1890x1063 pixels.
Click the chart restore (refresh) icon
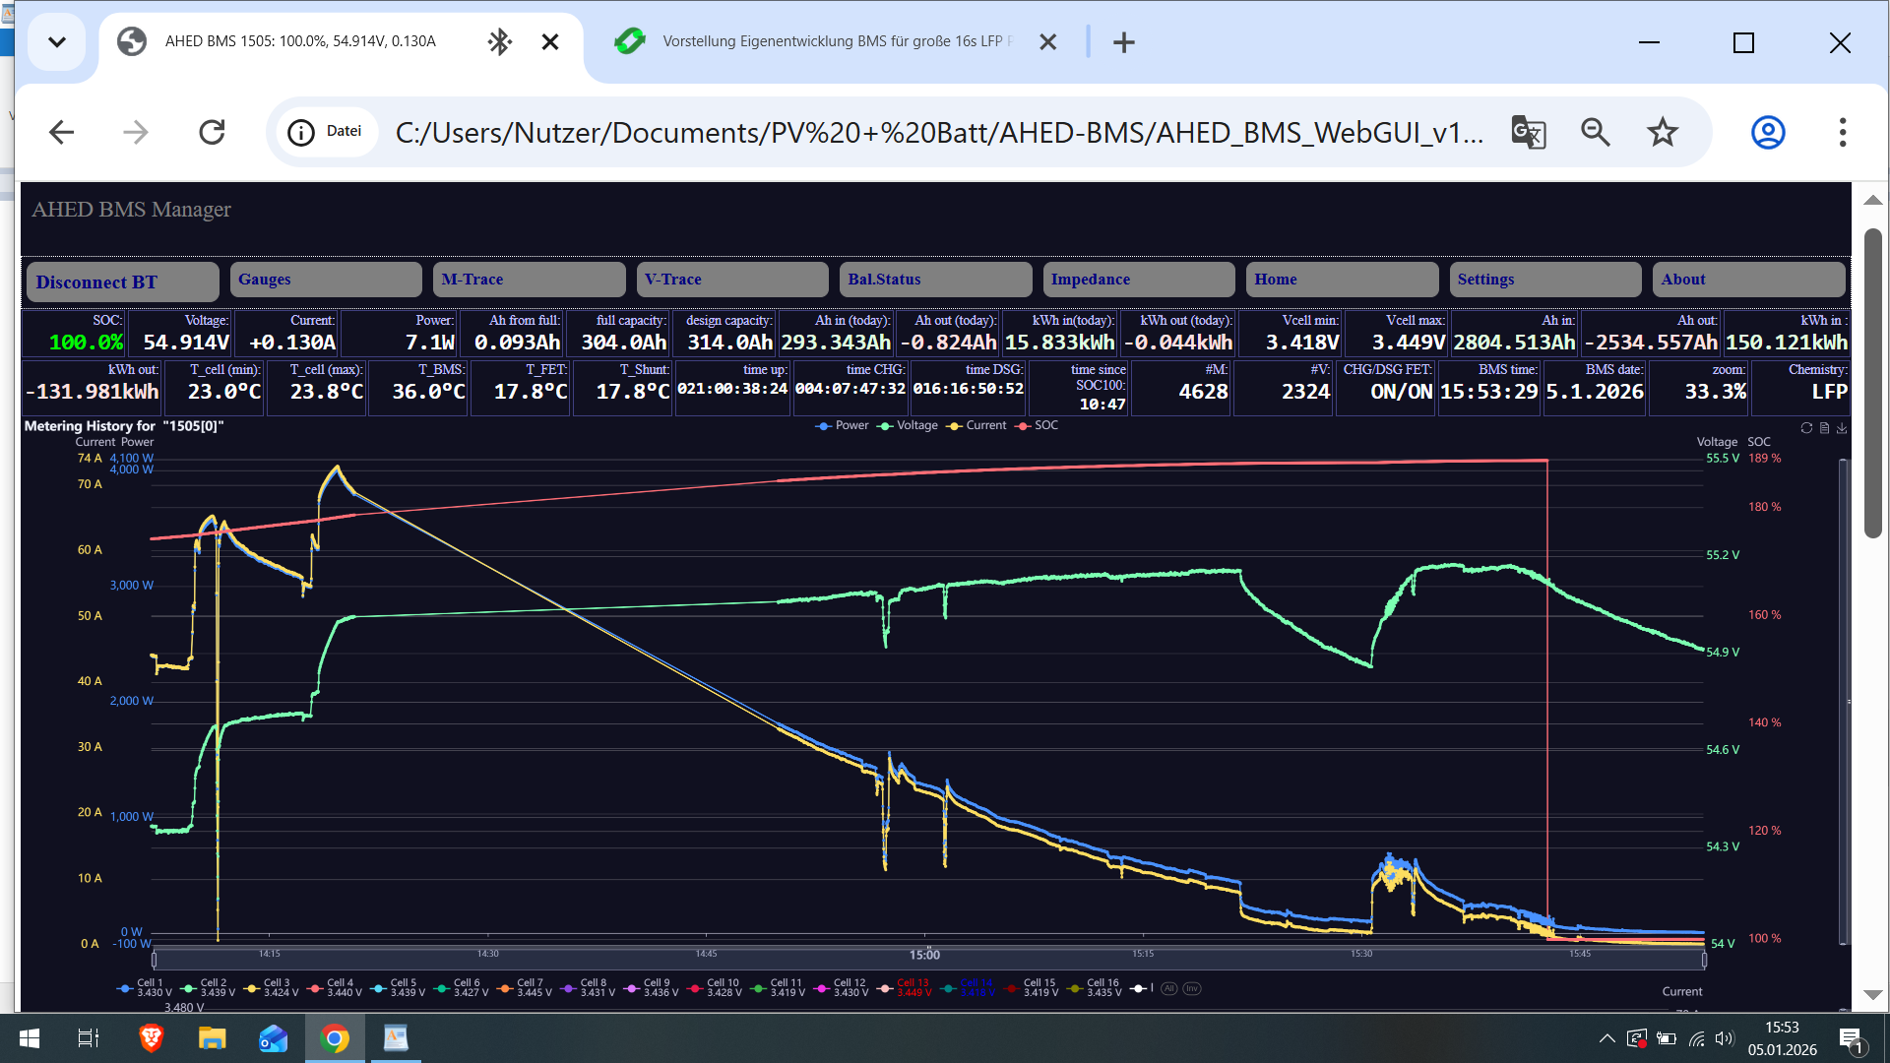click(1806, 428)
